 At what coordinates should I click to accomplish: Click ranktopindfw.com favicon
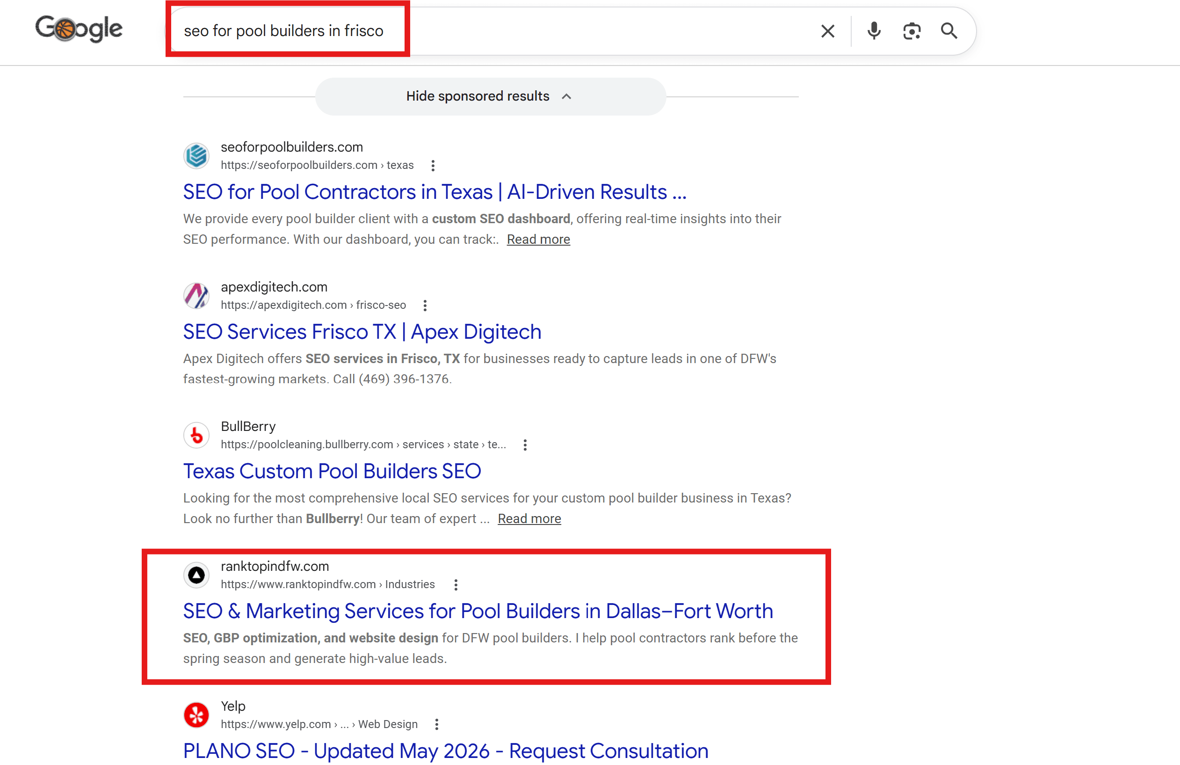pos(196,575)
